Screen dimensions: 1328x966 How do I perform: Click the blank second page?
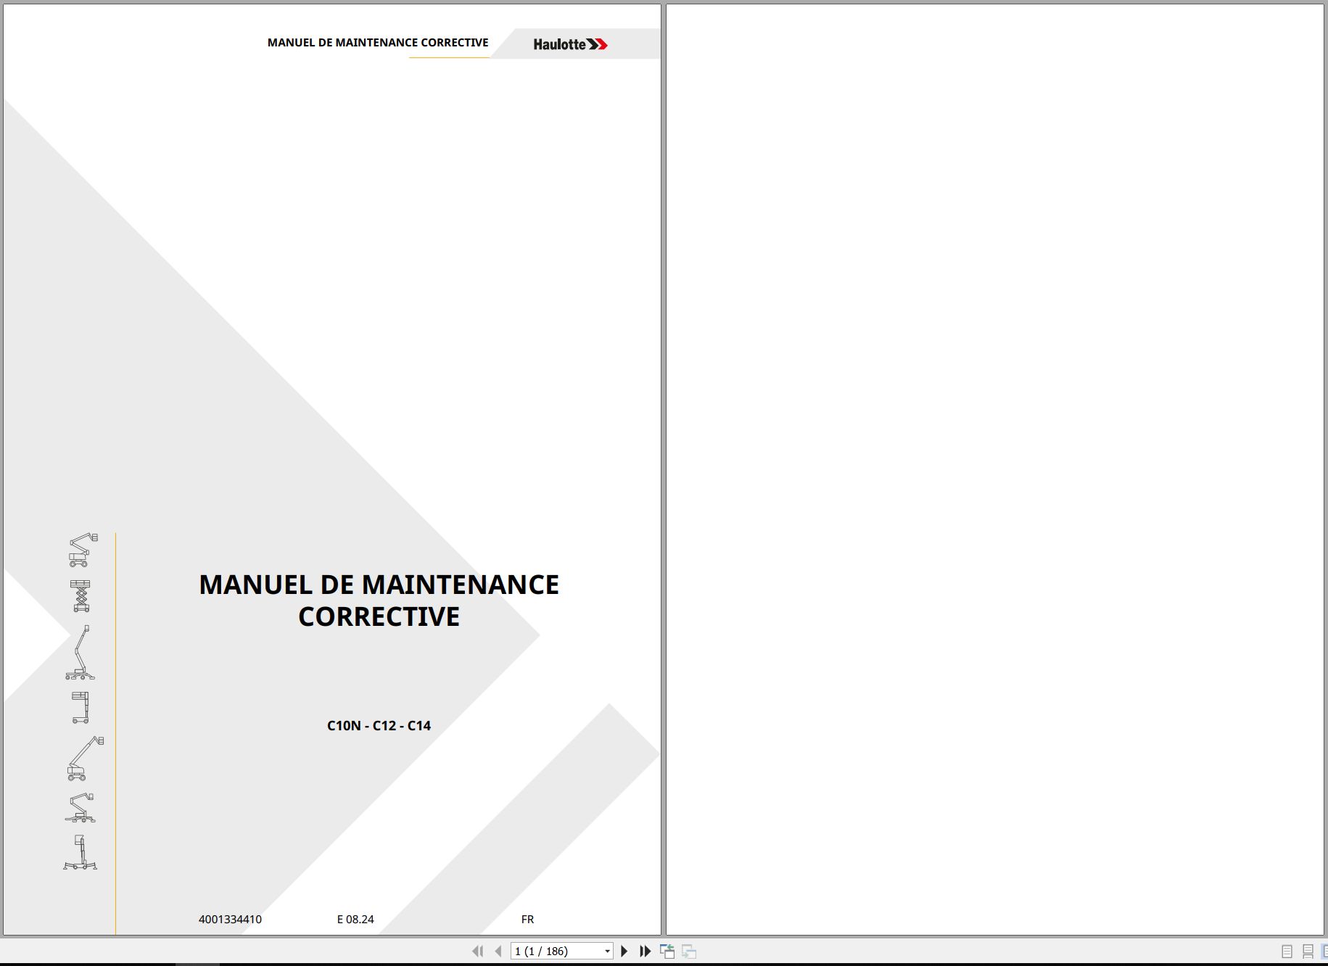[x=994, y=470]
